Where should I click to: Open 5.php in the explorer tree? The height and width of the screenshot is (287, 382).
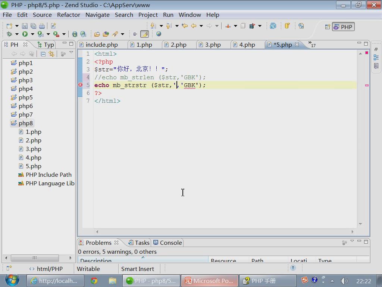coord(30,166)
